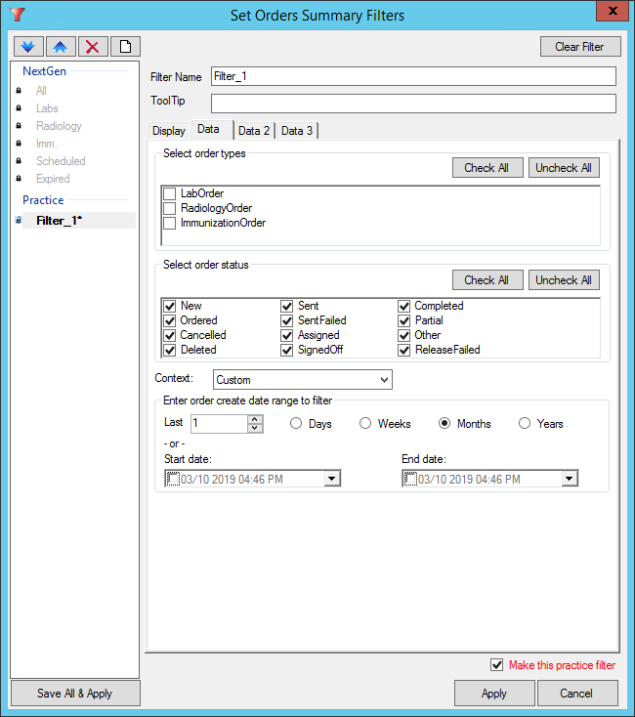Decrease the Last value with down spinner

[255, 428]
